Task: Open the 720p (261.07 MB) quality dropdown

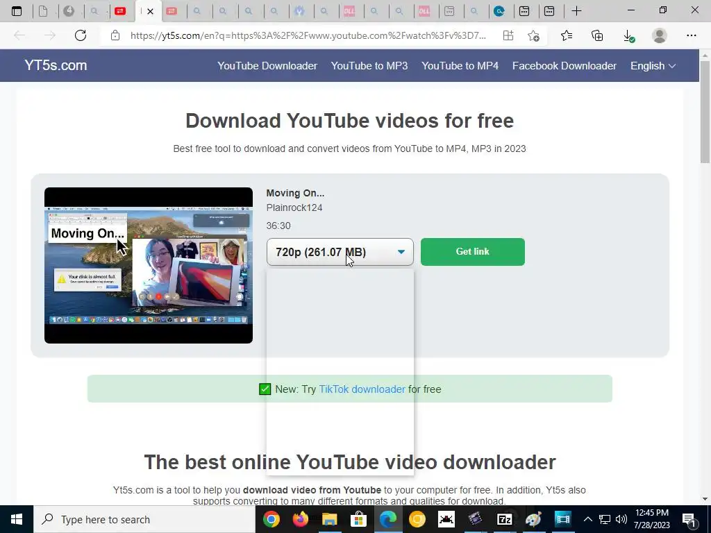Action: (340, 252)
